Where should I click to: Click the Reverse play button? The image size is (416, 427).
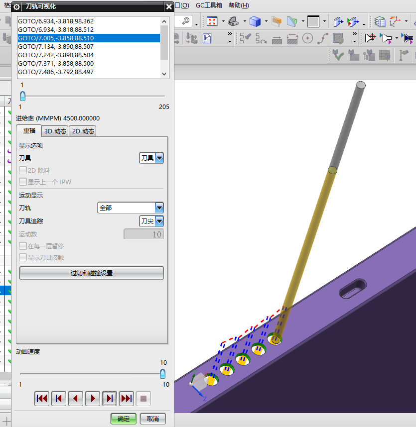76,398
